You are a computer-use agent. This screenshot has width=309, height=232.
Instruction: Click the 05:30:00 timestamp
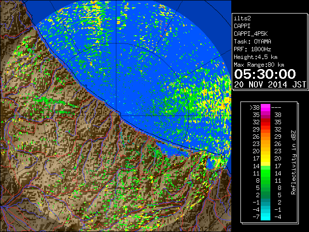click(x=265, y=74)
